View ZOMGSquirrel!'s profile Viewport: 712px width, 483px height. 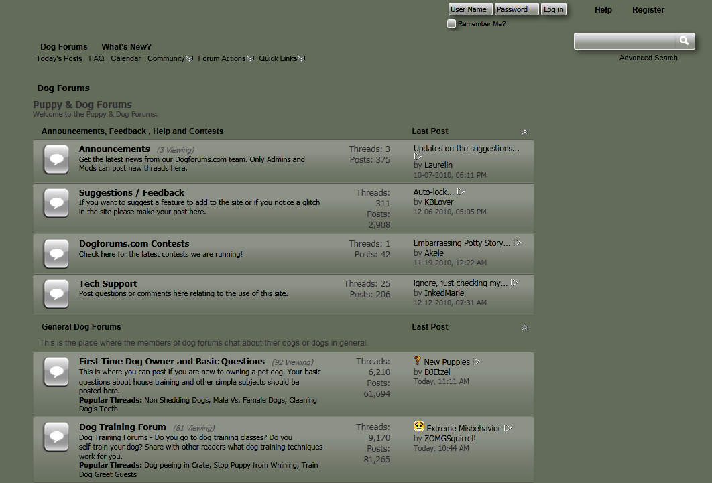tap(450, 439)
